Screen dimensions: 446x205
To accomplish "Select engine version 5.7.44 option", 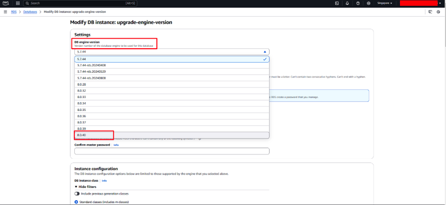I will point(172,59).
